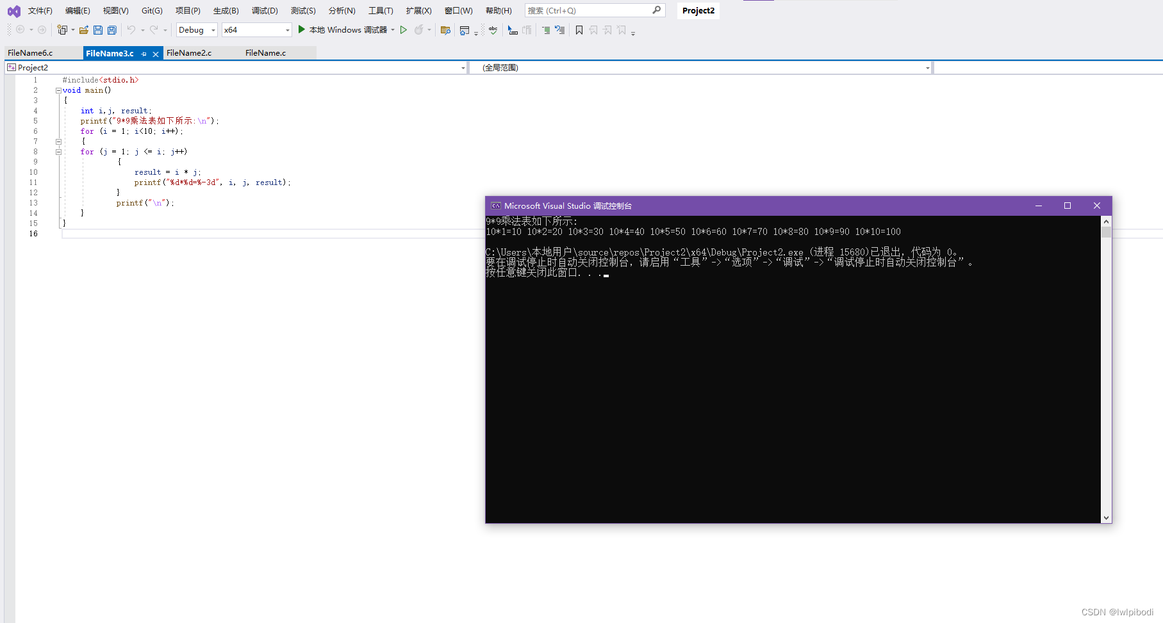The width and height of the screenshot is (1163, 623).
Task: Click the debug console scroll down arrow
Action: point(1106,518)
